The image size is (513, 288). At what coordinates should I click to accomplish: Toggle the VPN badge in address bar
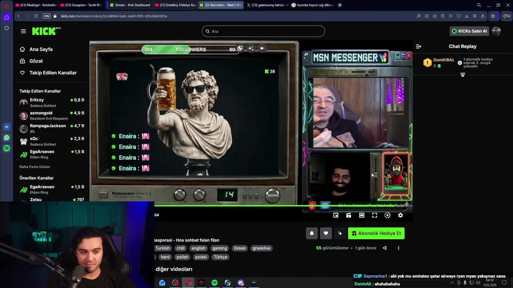(46, 16)
